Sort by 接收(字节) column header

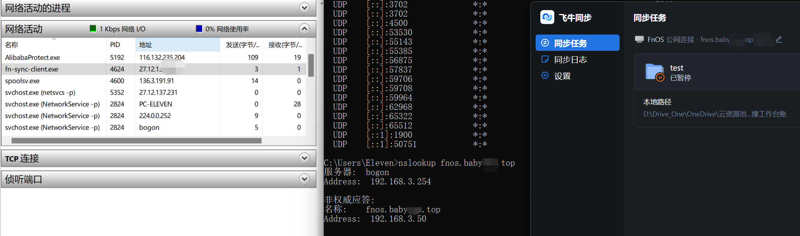pos(285,45)
